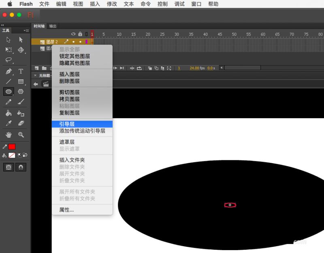Open the no-fill color swatch

pos(12,155)
